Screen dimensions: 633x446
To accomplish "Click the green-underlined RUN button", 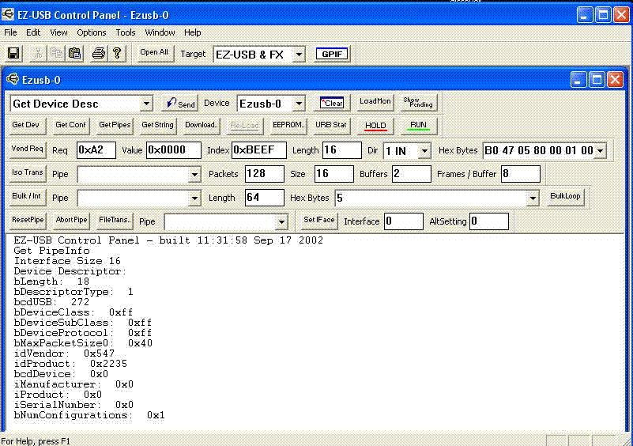I will 418,126.
